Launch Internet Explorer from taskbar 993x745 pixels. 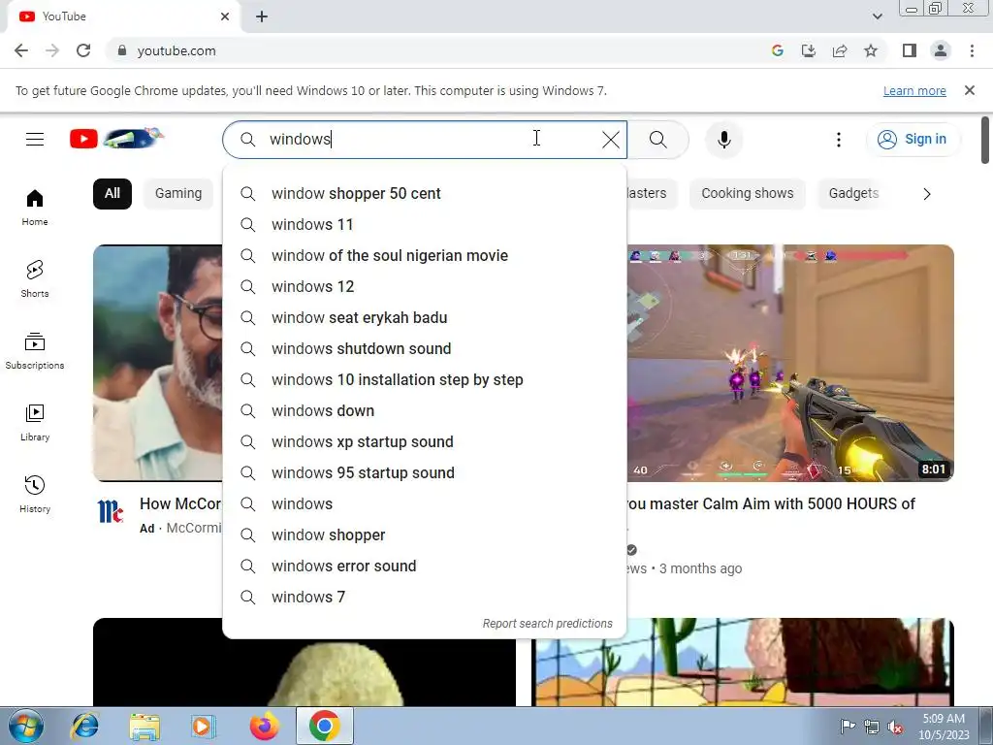coord(85,726)
